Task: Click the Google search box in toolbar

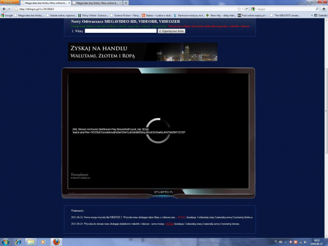Action: pyautogui.click(x=286, y=9)
